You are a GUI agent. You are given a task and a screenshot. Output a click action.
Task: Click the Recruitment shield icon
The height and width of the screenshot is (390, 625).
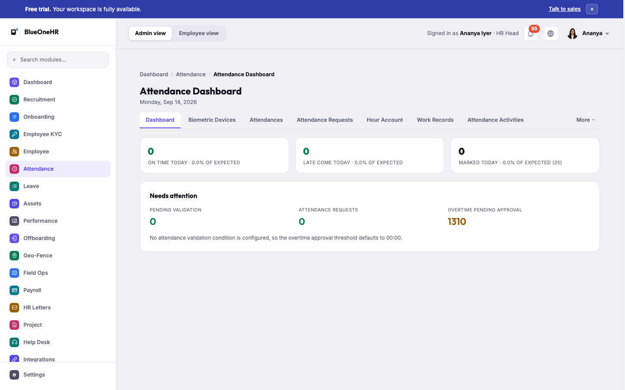pyautogui.click(x=14, y=99)
